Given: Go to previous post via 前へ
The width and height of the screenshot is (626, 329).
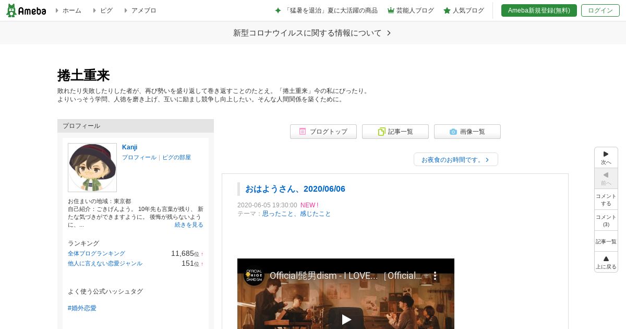Looking at the screenshot, I should click(x=606, y=179).
